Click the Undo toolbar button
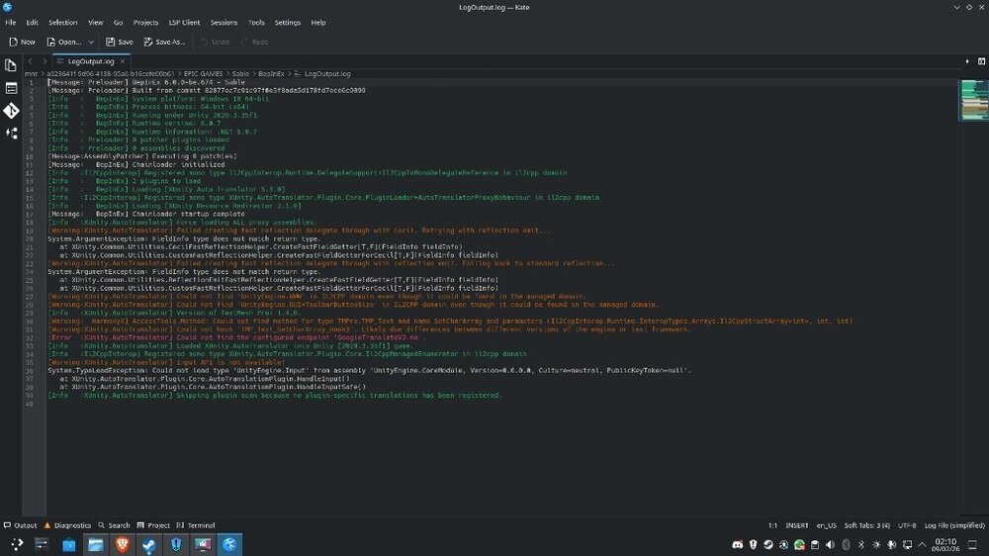The height and width of the screenshot is (556, 989). tap(215, 42)
